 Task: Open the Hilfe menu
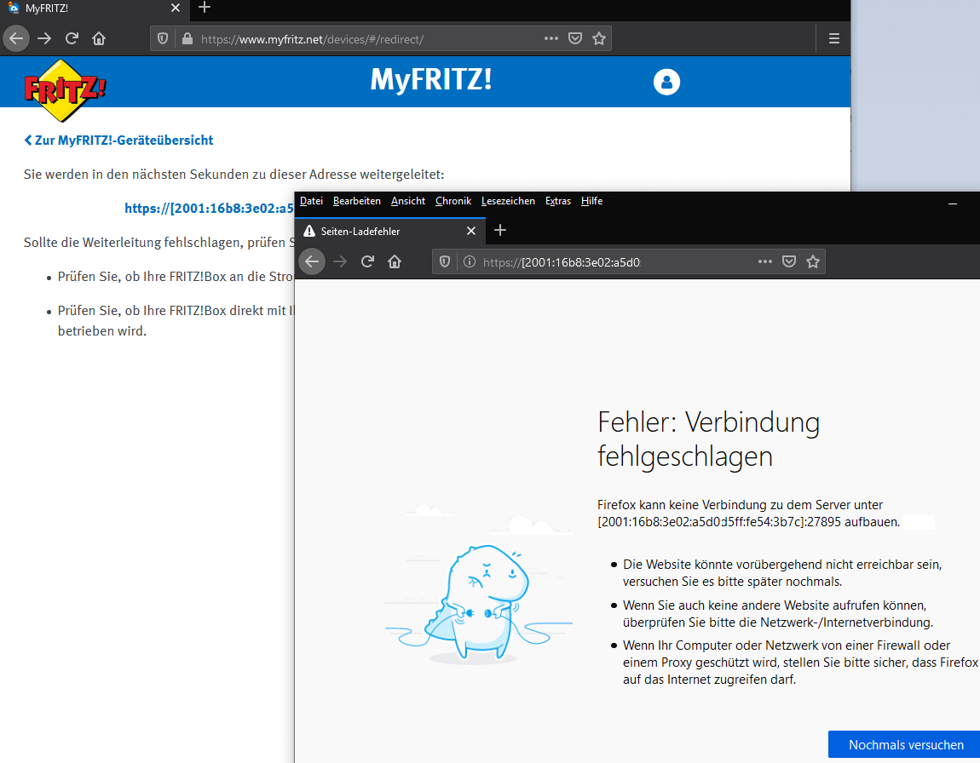[x=592, y=201]
